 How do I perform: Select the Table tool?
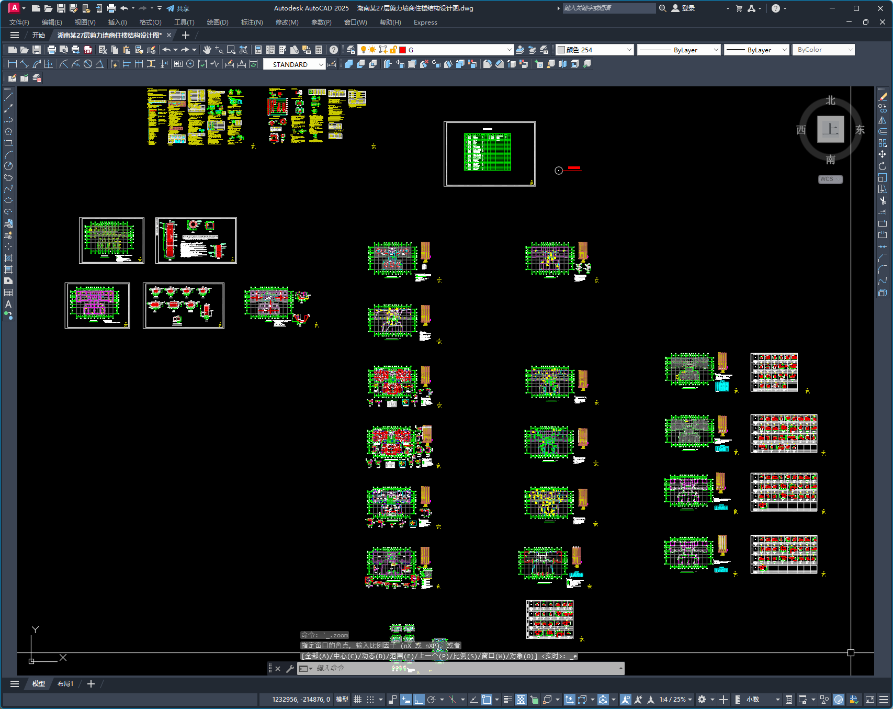tap(8, 292)
